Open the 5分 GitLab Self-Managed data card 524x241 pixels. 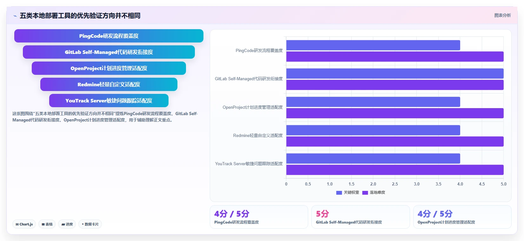pos(361,217)
